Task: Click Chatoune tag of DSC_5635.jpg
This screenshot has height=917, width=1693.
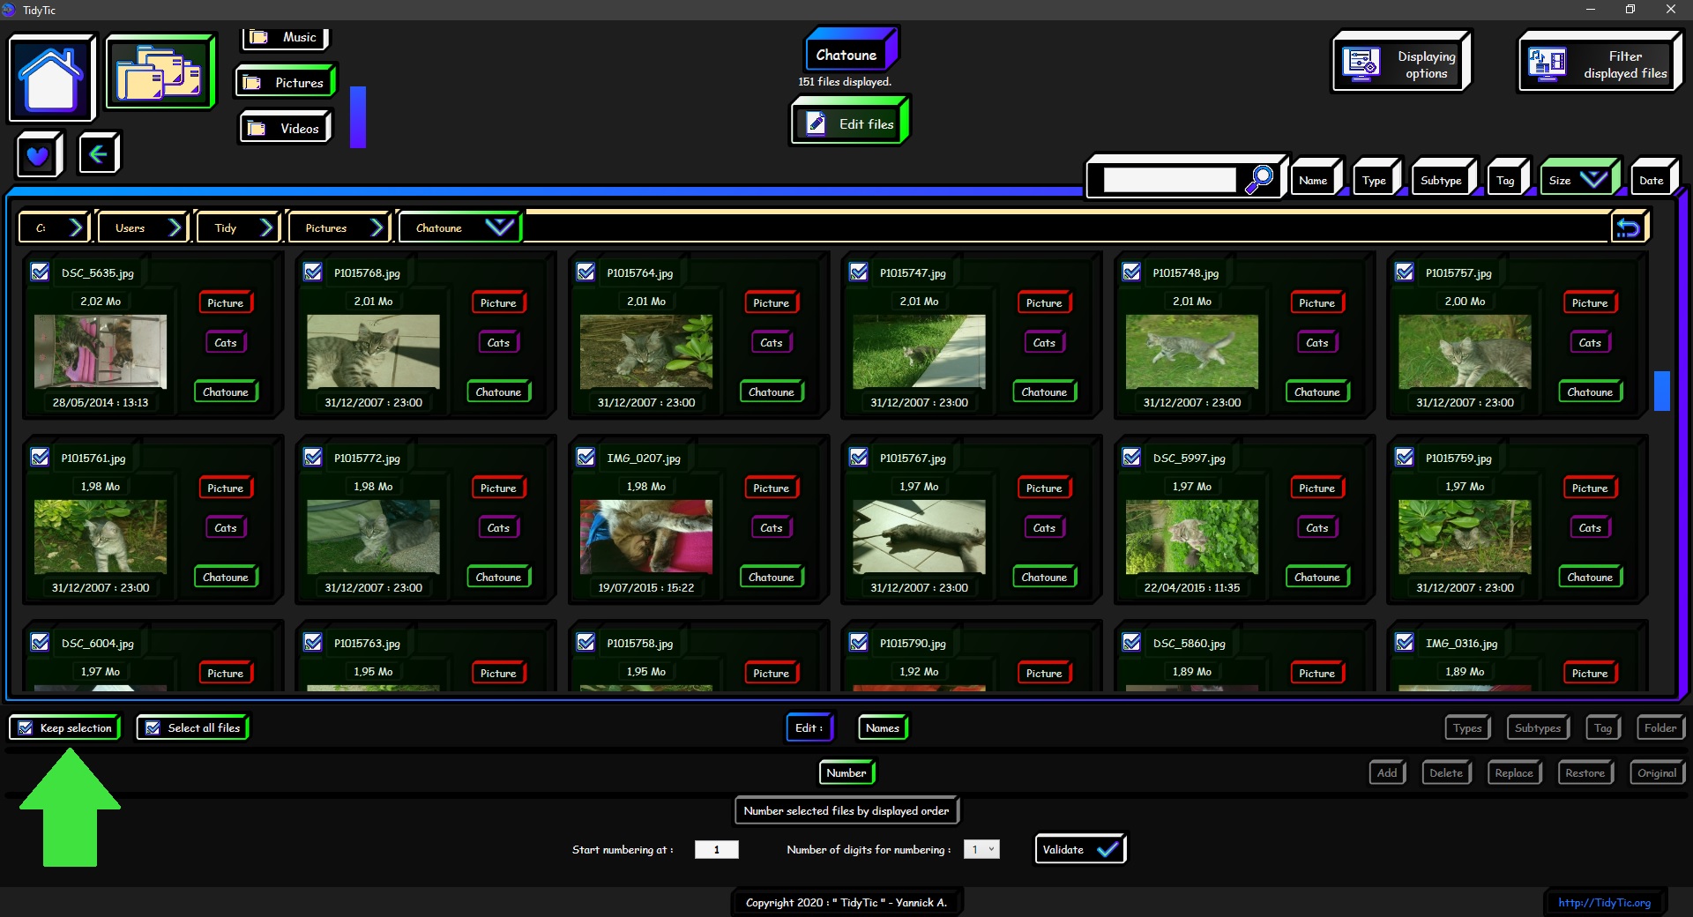Action: coord(226,391)
